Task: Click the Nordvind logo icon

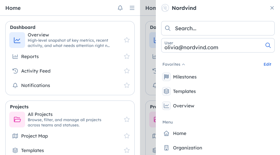Action: [x=165, y=8]
